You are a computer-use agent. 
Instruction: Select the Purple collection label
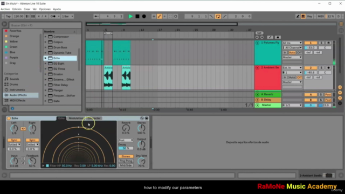pyautogui.click(x=13, y=58)
